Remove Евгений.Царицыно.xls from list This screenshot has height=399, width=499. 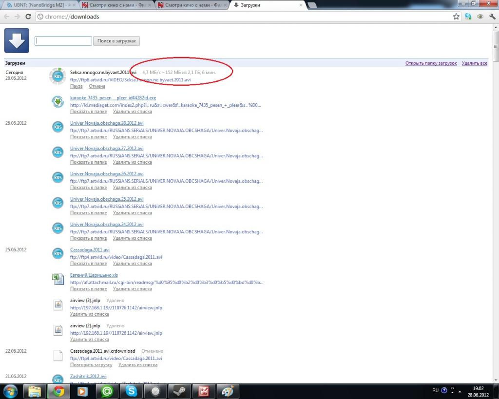[133, 289]
